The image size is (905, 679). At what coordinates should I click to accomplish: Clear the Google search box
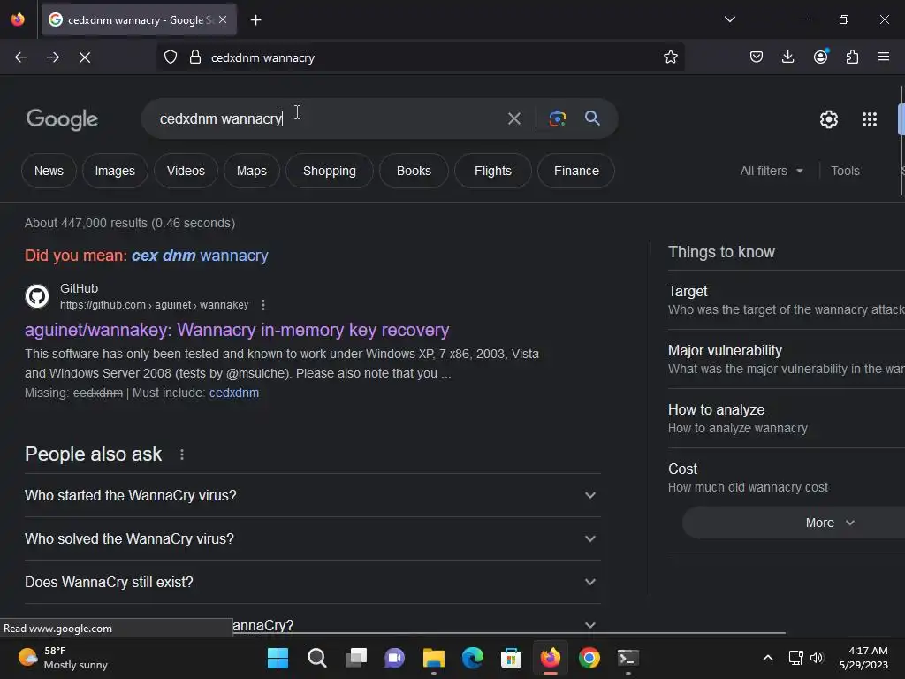[x=513, y=119]
